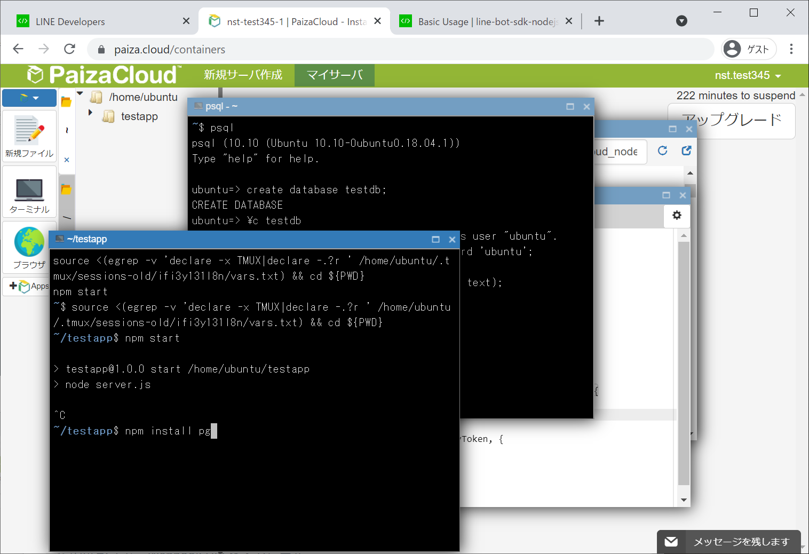The image size is (809, 554).
Task: Click the second folder icon in side strip
Action: [66, 189]
